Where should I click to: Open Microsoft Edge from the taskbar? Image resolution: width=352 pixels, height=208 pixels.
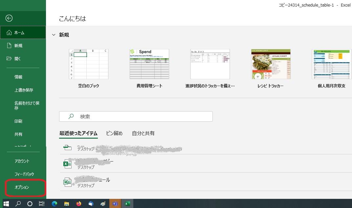[54, 203]
